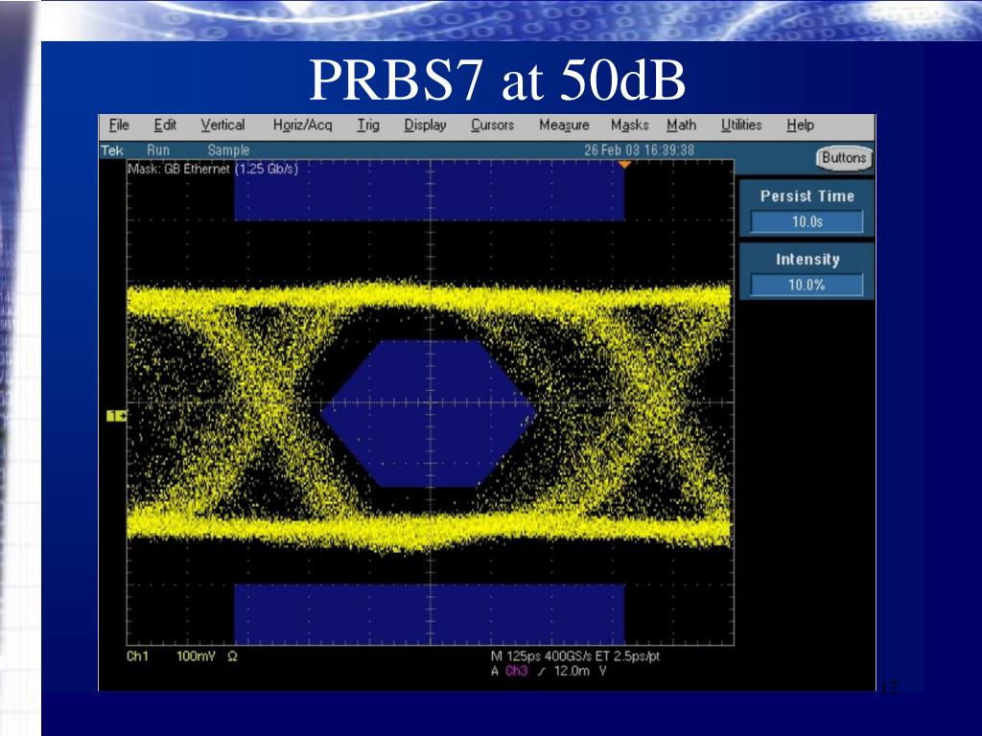The image size is (982, 736).
Task: Open the Utilities menu
Action: [x=741, y=125]
